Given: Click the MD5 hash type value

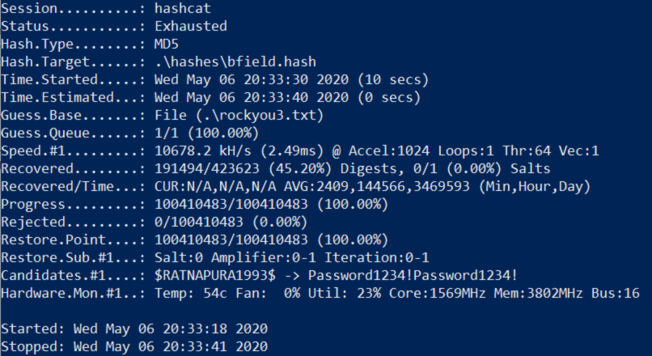Looking at the screenshot, I should tap(167, 44).
